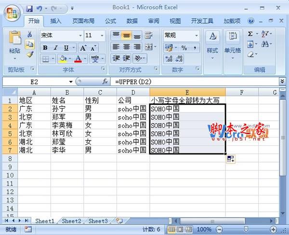
Task: Open the font size dropdown
Action: tap(103, 36)
